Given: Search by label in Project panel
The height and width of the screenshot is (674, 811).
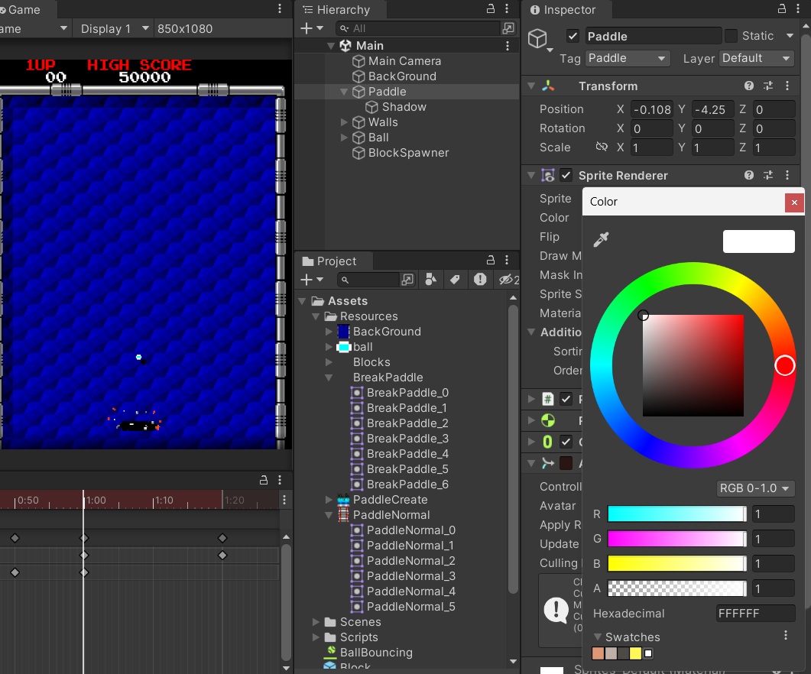Looking at the screenshot, I should click(x=455, y=280).
